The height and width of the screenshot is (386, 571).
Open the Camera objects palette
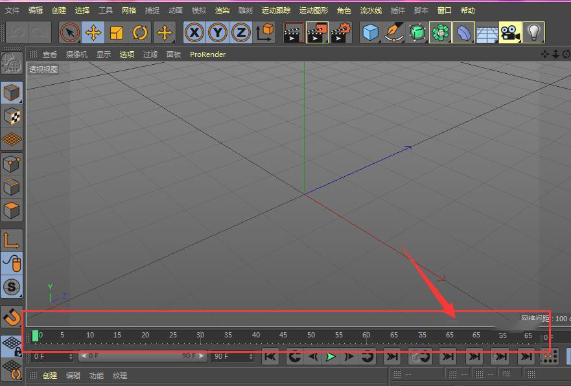[x=510, y=33]
